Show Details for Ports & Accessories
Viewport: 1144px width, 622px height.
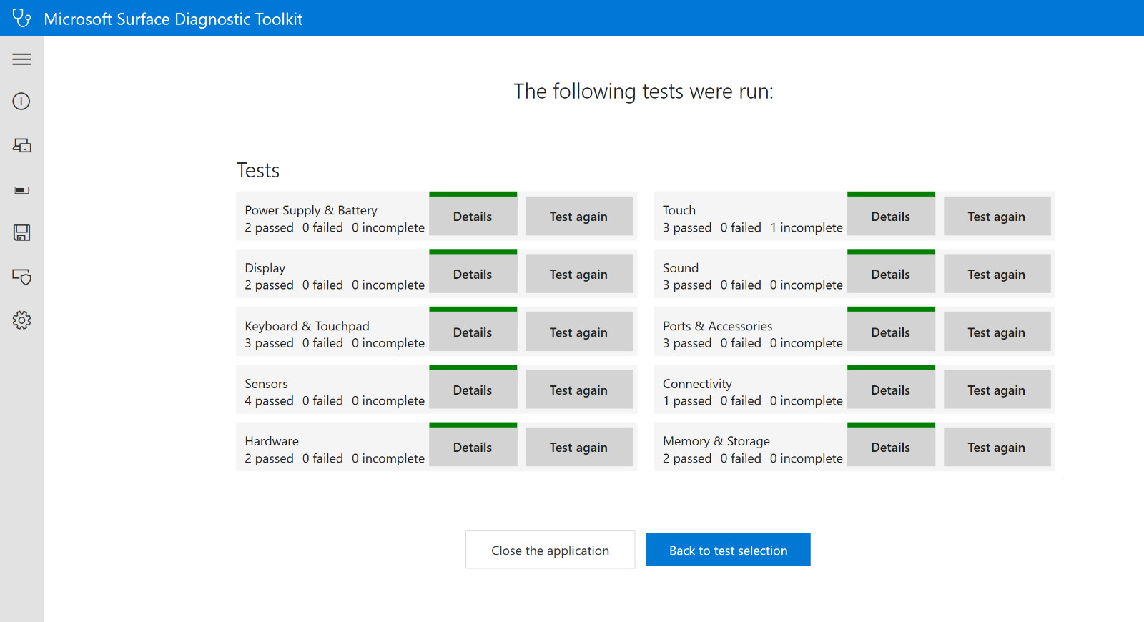(x=891, y=332)
